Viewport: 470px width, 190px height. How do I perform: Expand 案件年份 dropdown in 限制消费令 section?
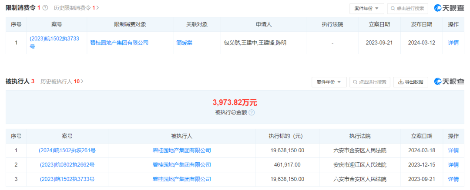[x=366, y=9]
